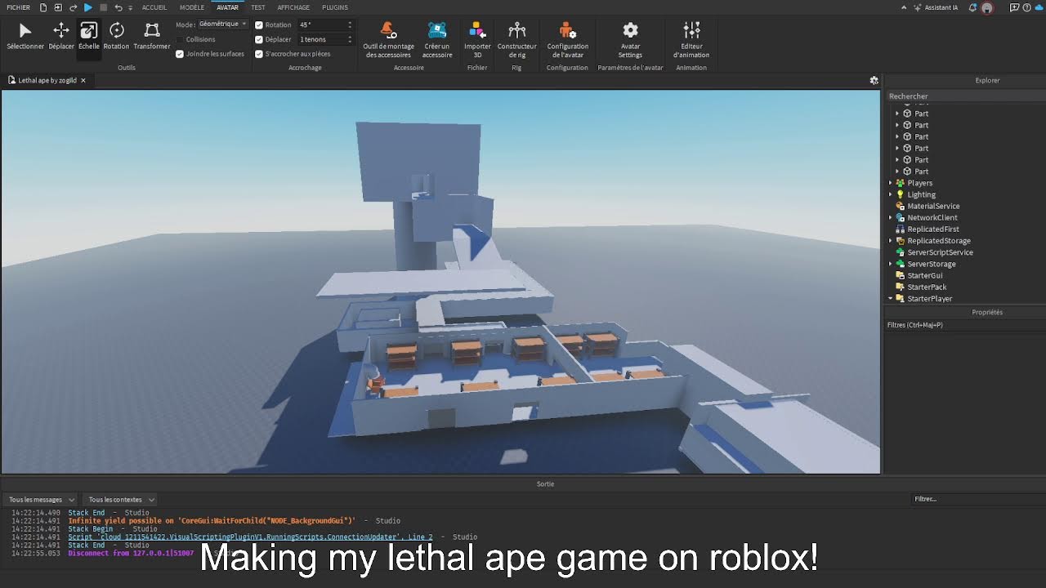Click the redo arrow next to play
Image resolution: width=1046 pixels, height=588 pixels.
pos(74,7)
